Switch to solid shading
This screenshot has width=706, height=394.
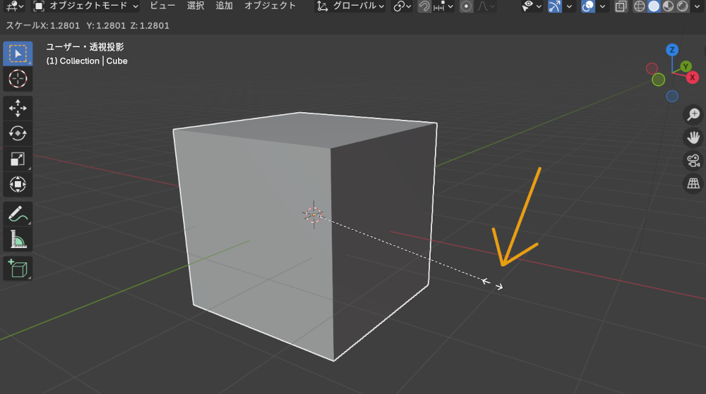tap(654, 6)
